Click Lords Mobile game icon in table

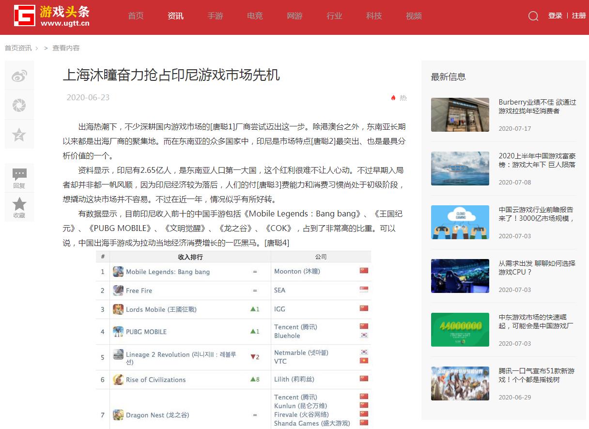click(x=118, y=309)
